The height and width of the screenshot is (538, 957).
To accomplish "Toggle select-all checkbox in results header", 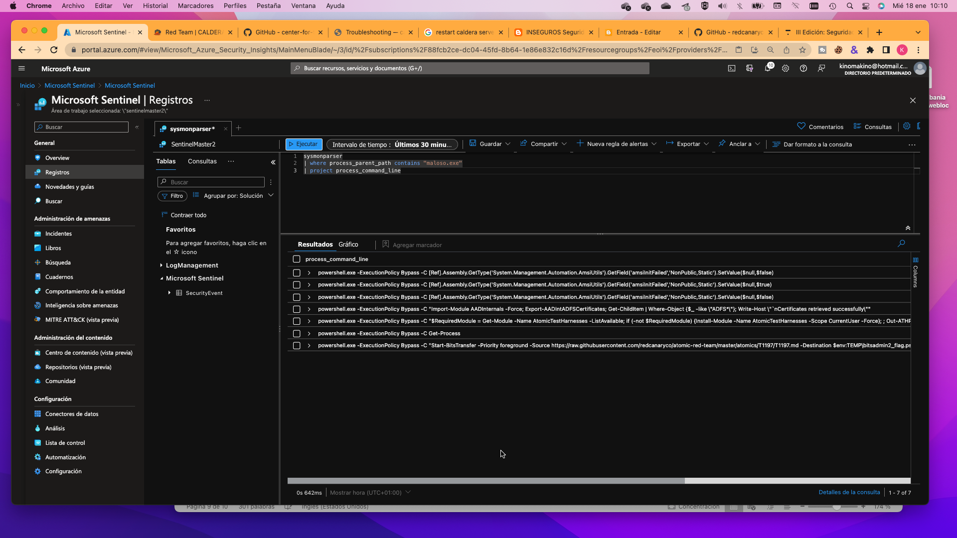I will tap(297, 259).
